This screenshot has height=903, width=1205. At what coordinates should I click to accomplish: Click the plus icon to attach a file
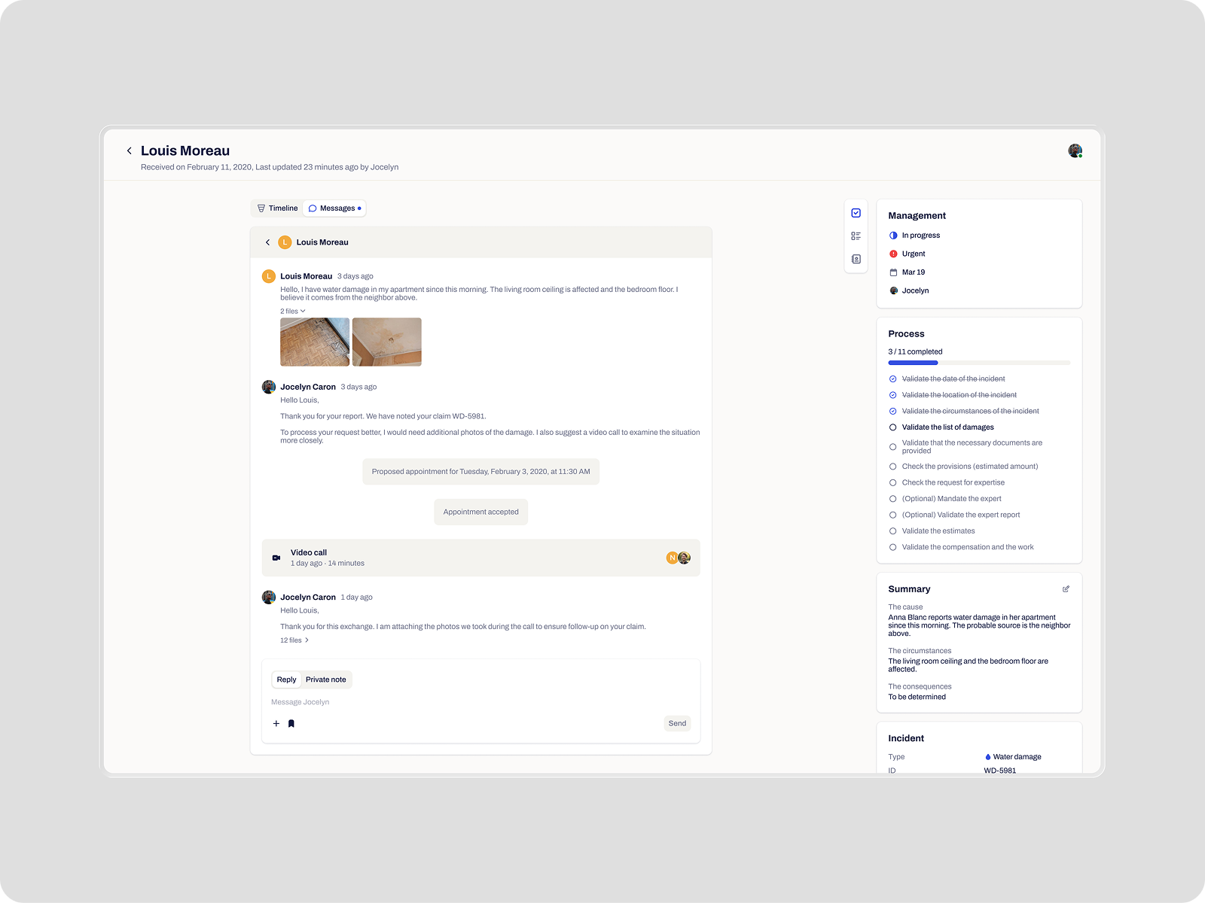click(x=276, y=723)
